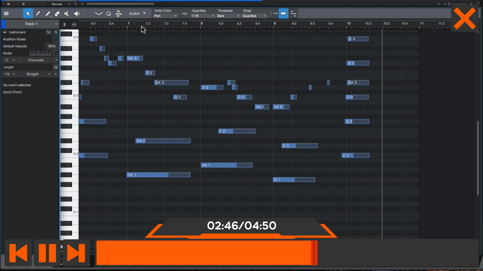Open the 1/4 note length dropdown

point(9,74)
